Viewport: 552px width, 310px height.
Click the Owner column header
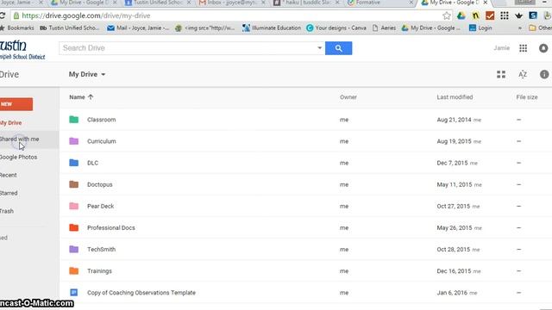tap(348, 97)
